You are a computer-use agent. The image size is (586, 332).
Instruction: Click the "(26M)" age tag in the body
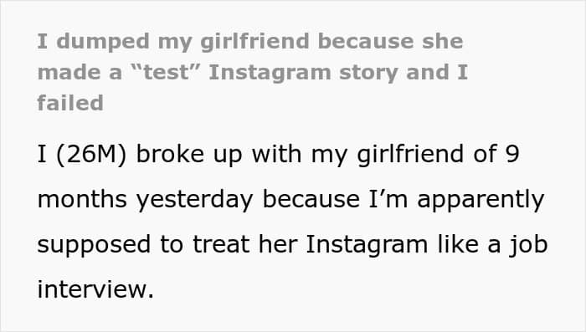click(91, 154)
